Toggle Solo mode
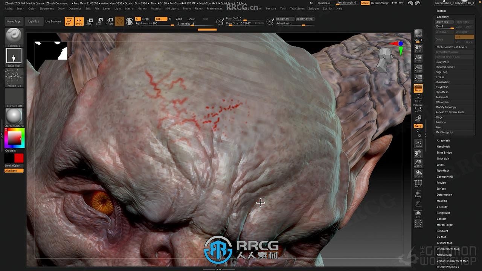The width and height of the screenshot is (482, 271). [x=418, y=214]
